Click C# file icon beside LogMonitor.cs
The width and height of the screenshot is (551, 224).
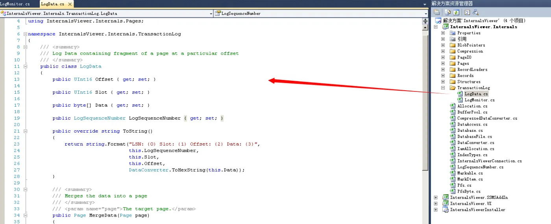pyautogui.click(x=460, y=100)
